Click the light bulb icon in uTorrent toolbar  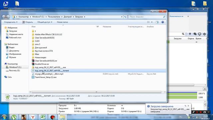point(190,34)
